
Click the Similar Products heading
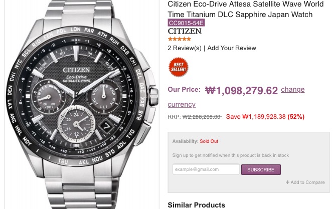(x=196, y=205)
